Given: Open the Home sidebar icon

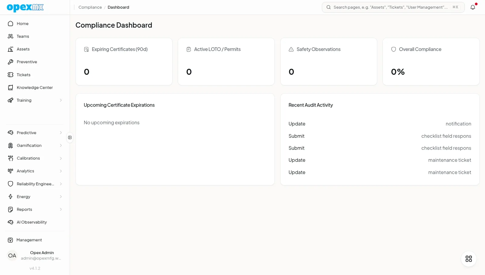Looking at the screenshot, I should 11,24.
